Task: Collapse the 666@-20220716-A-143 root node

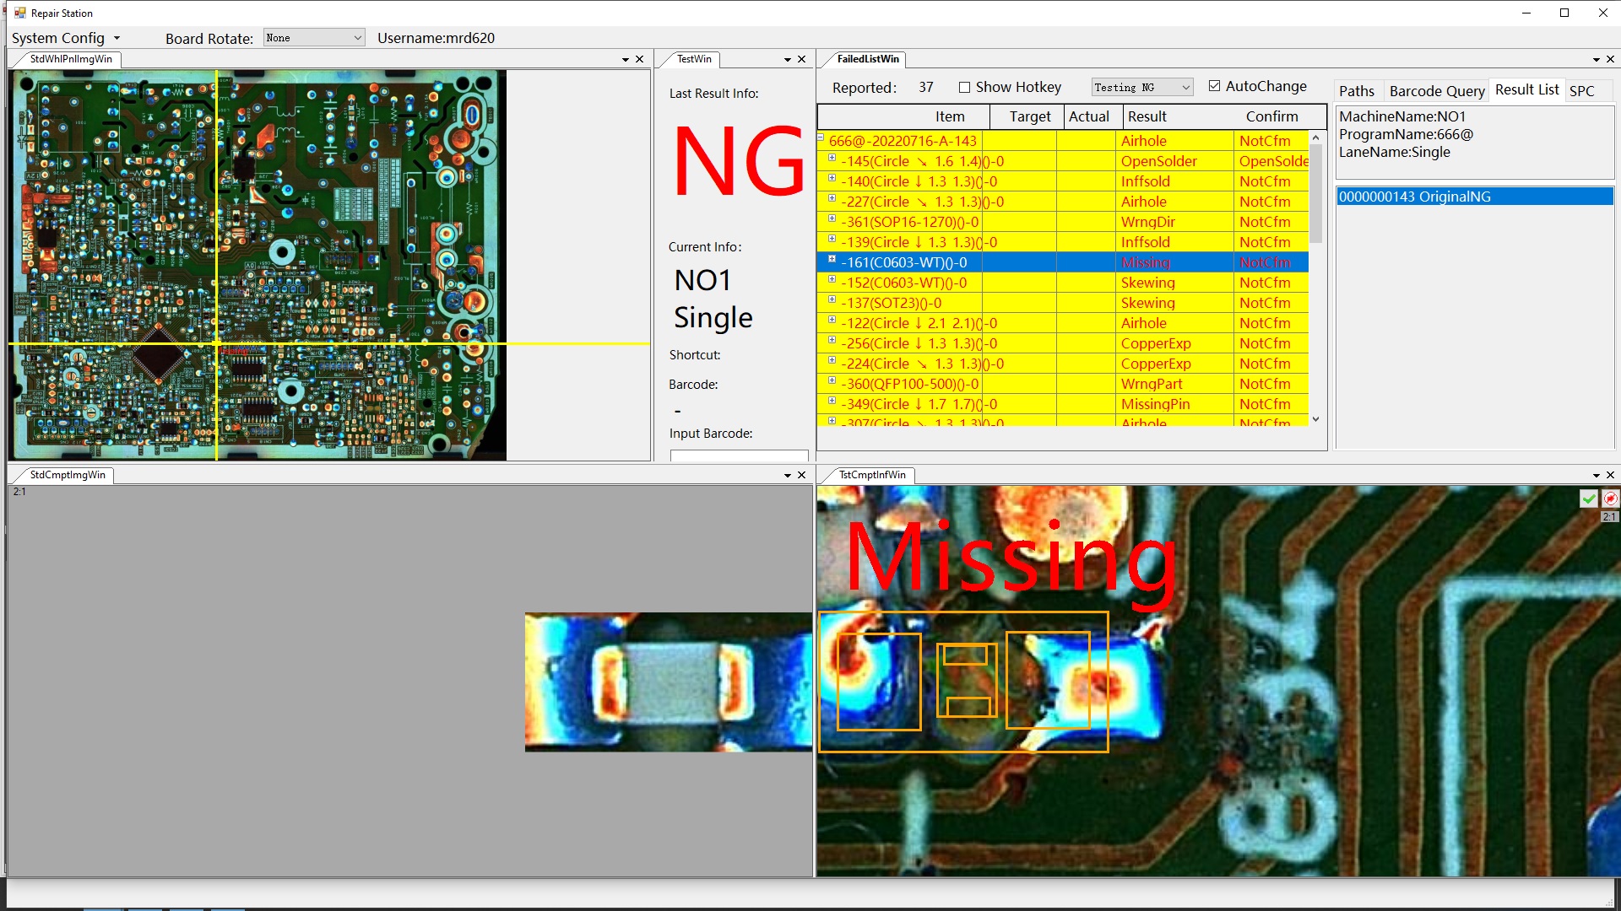Action: click(x=820, y=137)
